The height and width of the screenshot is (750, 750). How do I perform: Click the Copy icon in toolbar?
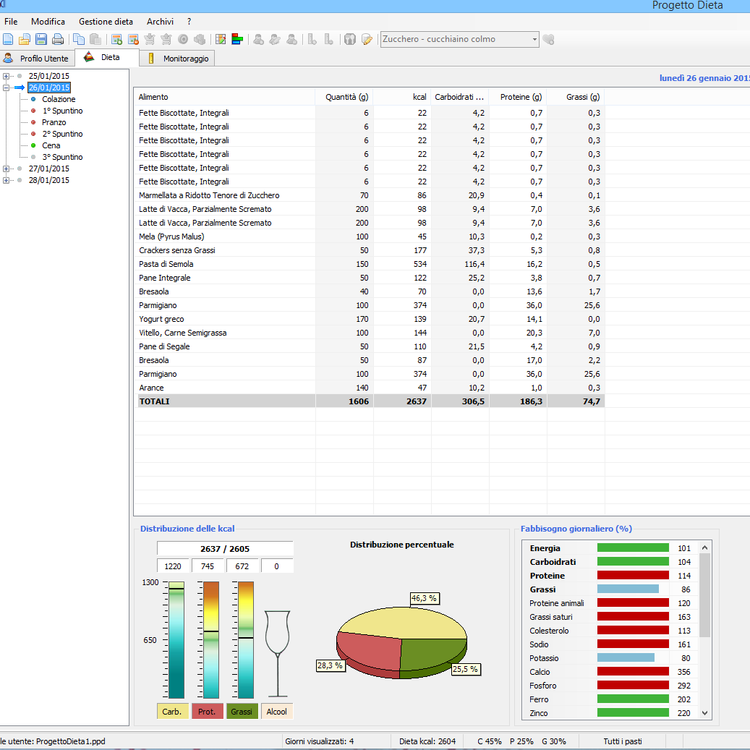coord(79,39)
